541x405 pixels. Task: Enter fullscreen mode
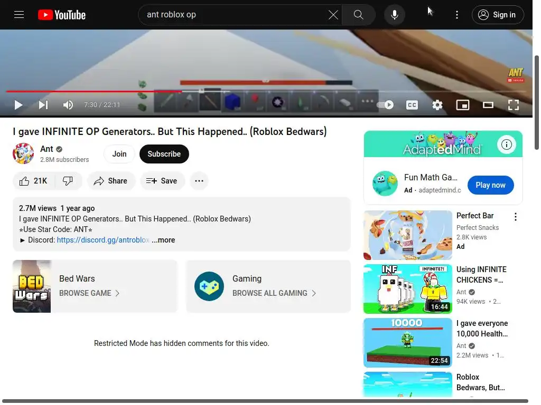[x=514, y=105]
